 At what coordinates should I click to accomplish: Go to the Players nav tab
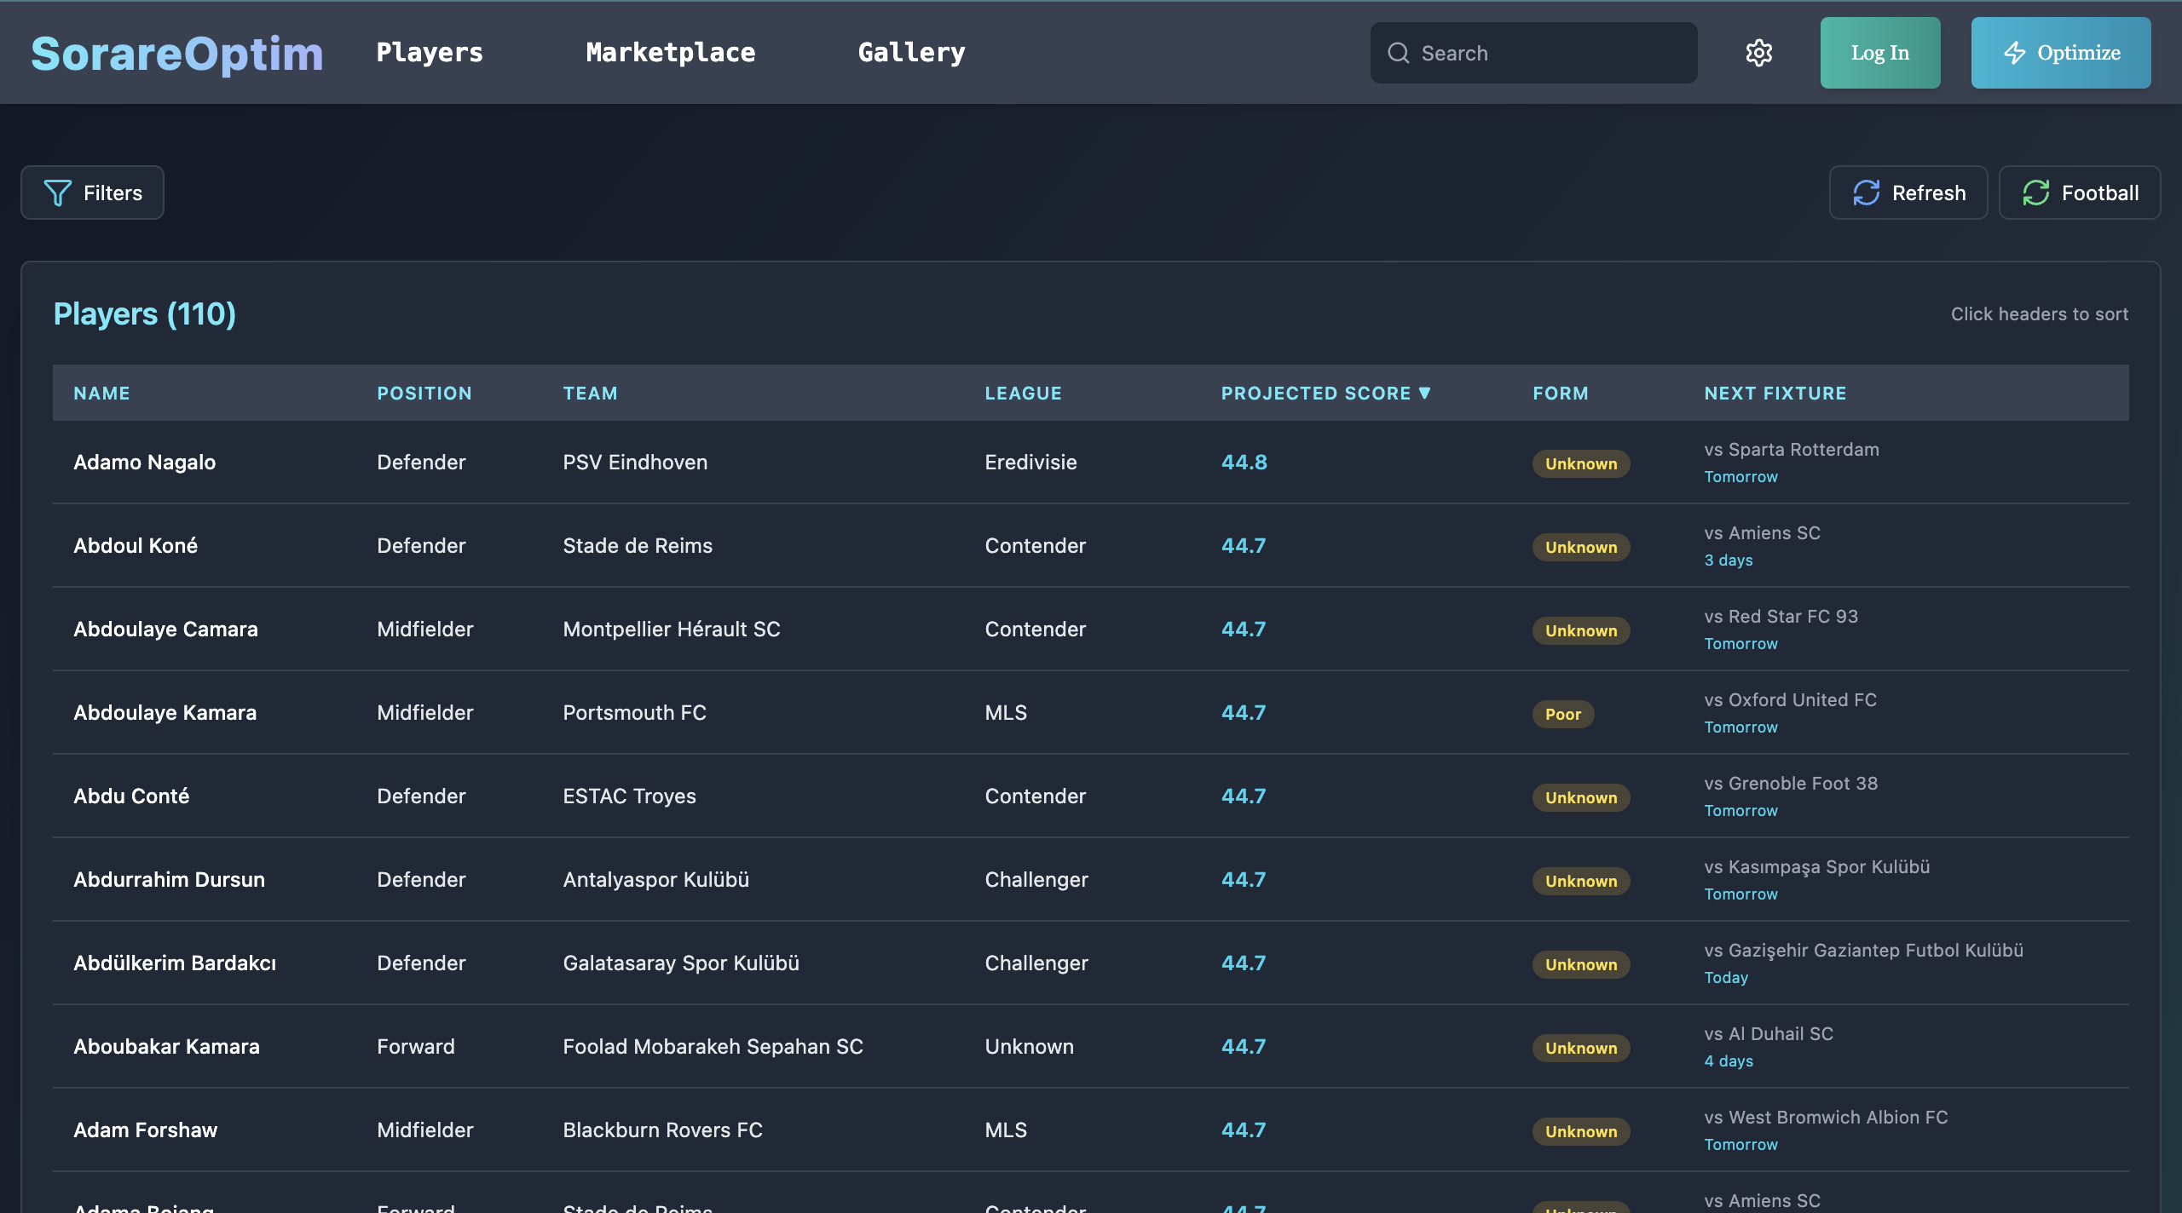tap(430, 53)
